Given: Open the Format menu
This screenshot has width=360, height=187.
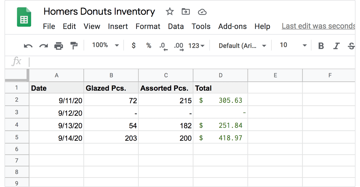Looking at the screenshot, I should [148, 26].
